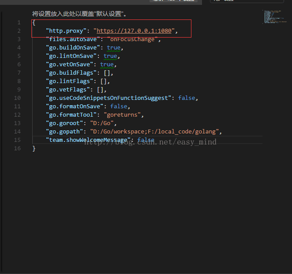Click the "go.gopath" key

(x=64, y=132)
